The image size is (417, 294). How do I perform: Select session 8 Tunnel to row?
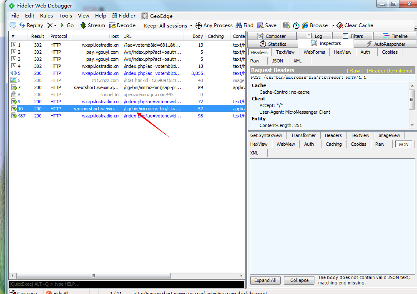127,95
